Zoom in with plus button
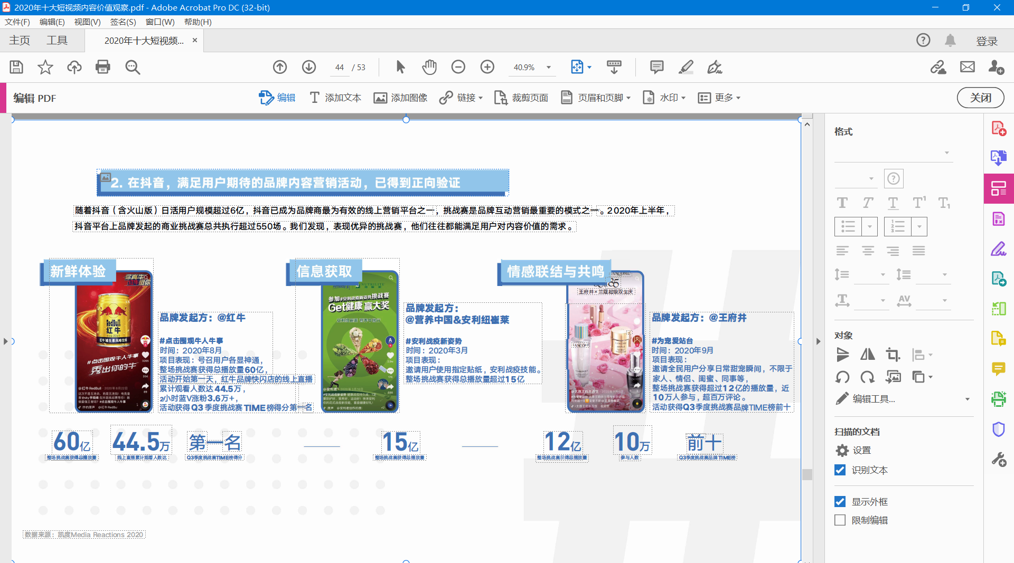The image size is (1014, 563). pos(487,67)
